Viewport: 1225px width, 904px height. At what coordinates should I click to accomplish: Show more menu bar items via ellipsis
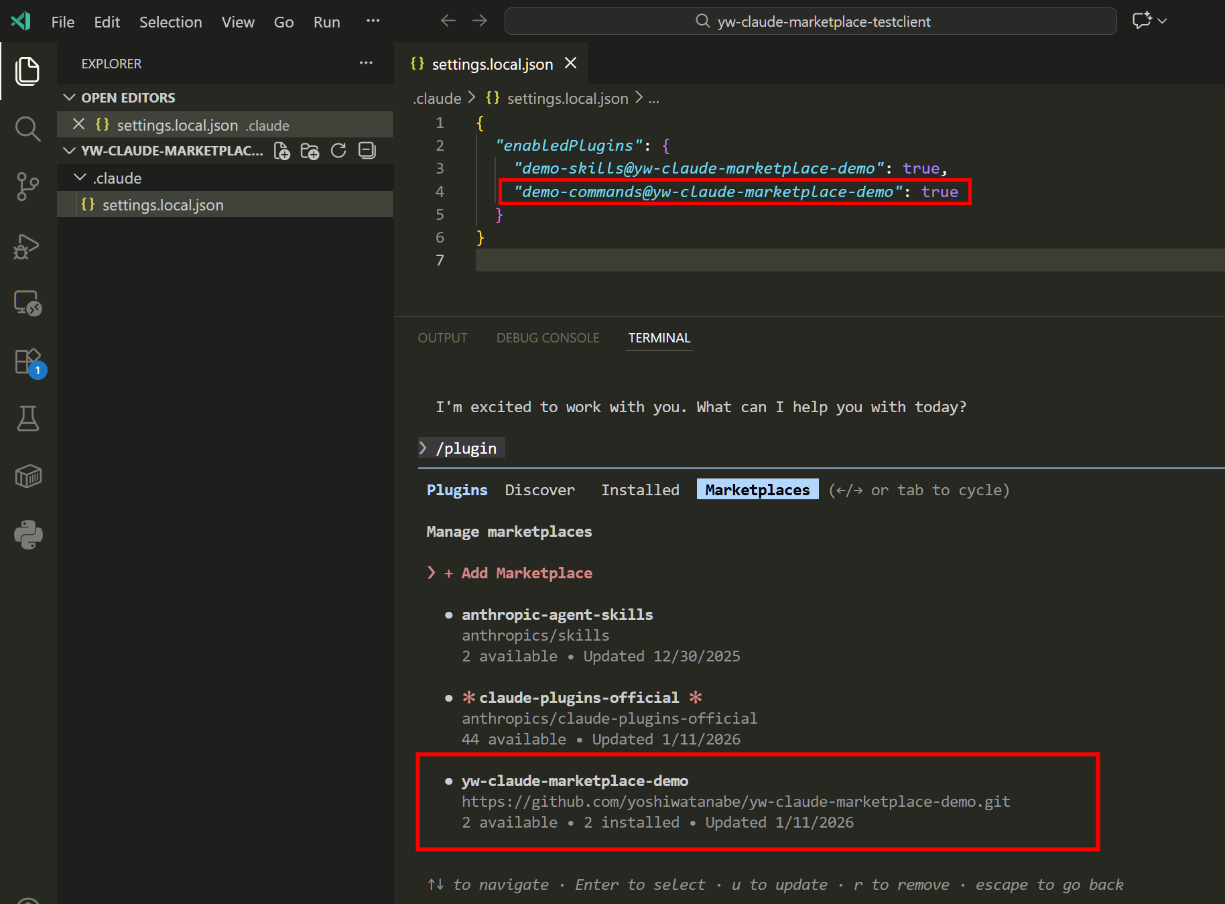click(x=373, y=21)
